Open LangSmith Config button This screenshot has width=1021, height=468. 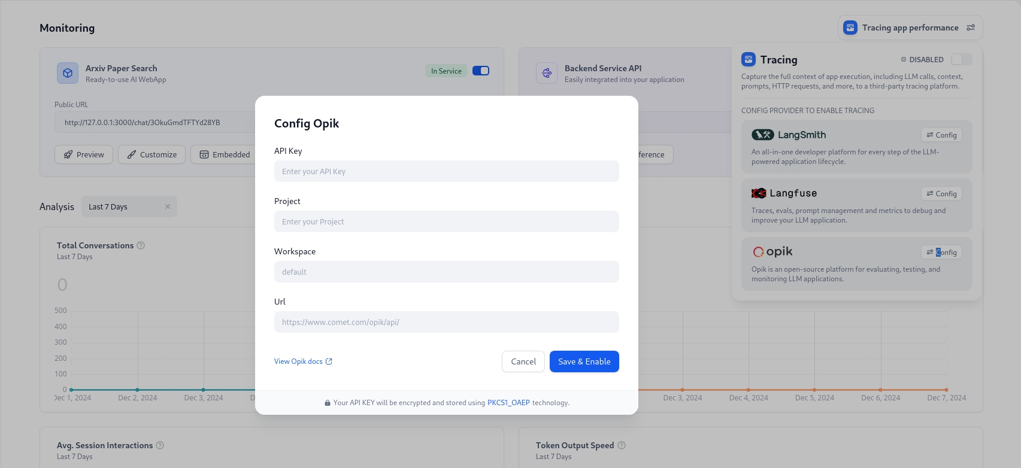click(x=941, y=135)
